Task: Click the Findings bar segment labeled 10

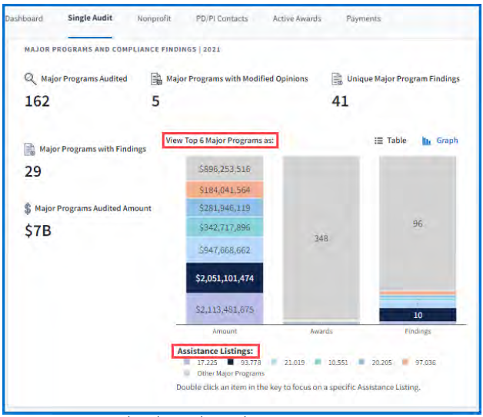Action: click(x=418, y=315)
